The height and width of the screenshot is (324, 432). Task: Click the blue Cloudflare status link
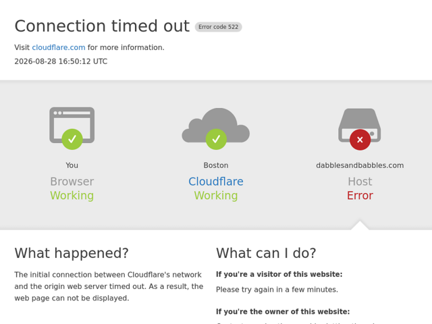coord(216,182)
